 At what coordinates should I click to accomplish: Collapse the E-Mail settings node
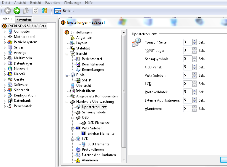[x=67, y=75]
